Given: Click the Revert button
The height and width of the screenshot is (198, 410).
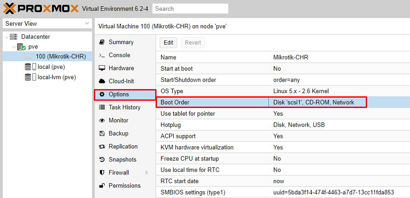Looking at the screenshot, I should pyautogui.click(x=193, y=43).
